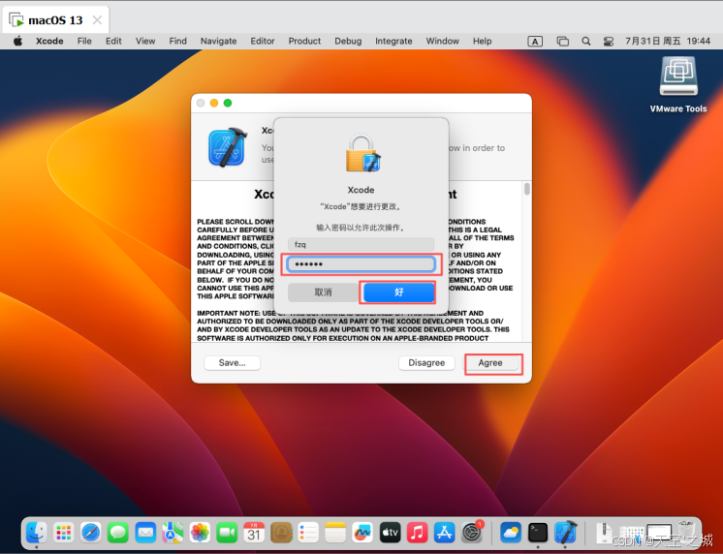Open Control Center in menu bar

point(609,41)
